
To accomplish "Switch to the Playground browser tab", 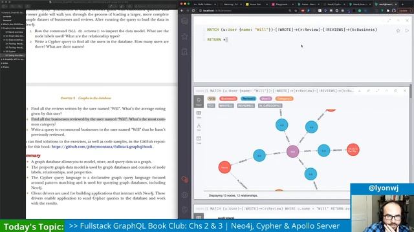I will pos(282,5).
